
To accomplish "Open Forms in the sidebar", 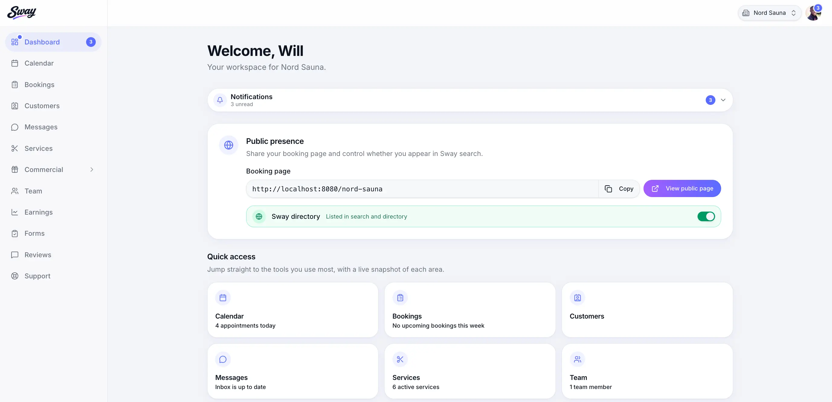I will click(x=53, y=234).
